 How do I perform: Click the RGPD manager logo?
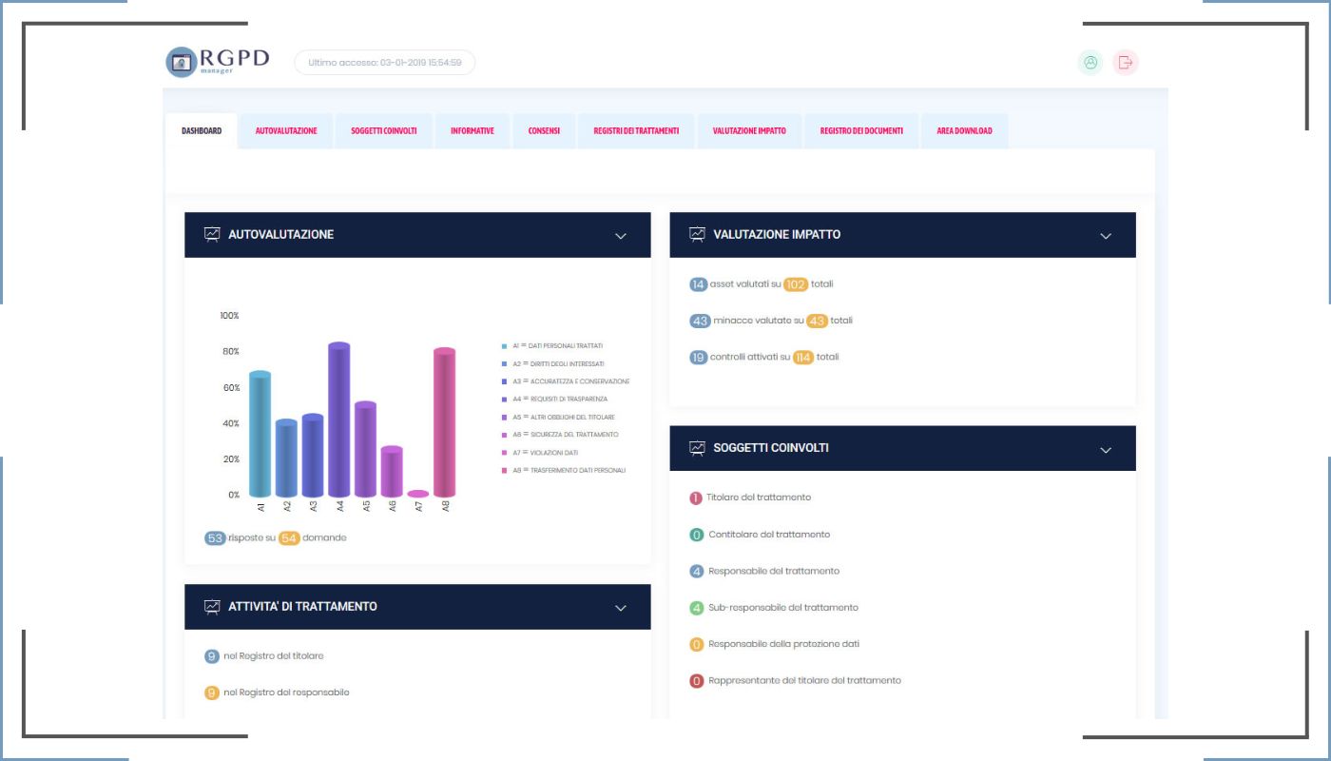click(x=218, y=62)
